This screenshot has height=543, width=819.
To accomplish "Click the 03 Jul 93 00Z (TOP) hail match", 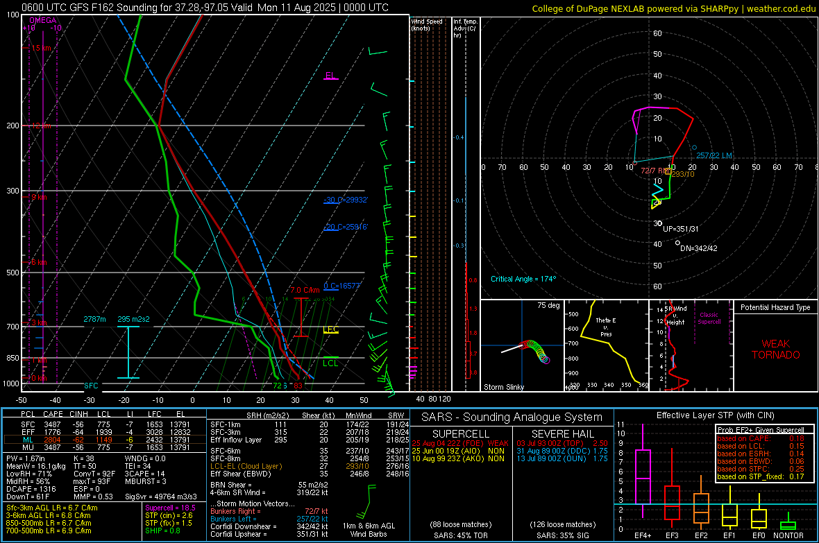I will [562, 443].
